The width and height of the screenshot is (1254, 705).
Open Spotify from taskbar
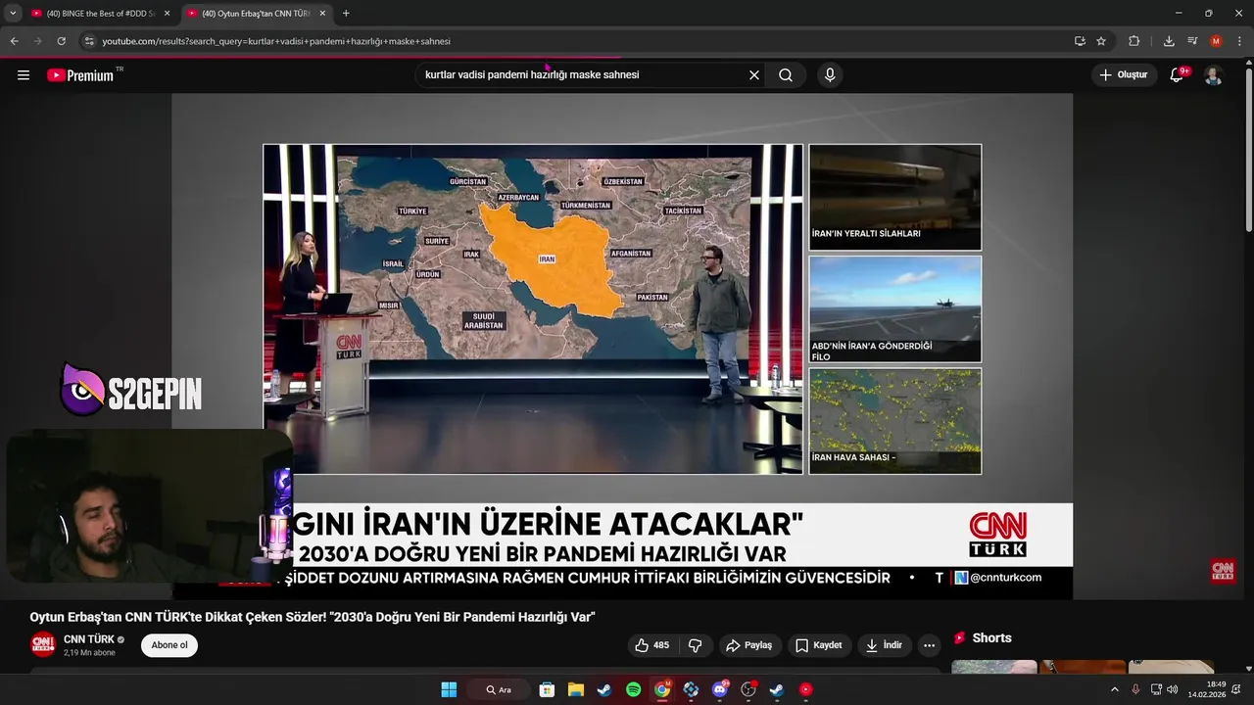click(633, 689)
